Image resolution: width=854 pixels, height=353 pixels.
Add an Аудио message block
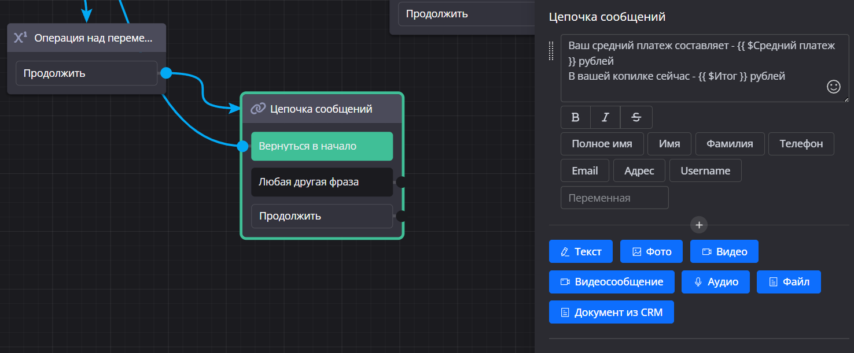(716, 282)
